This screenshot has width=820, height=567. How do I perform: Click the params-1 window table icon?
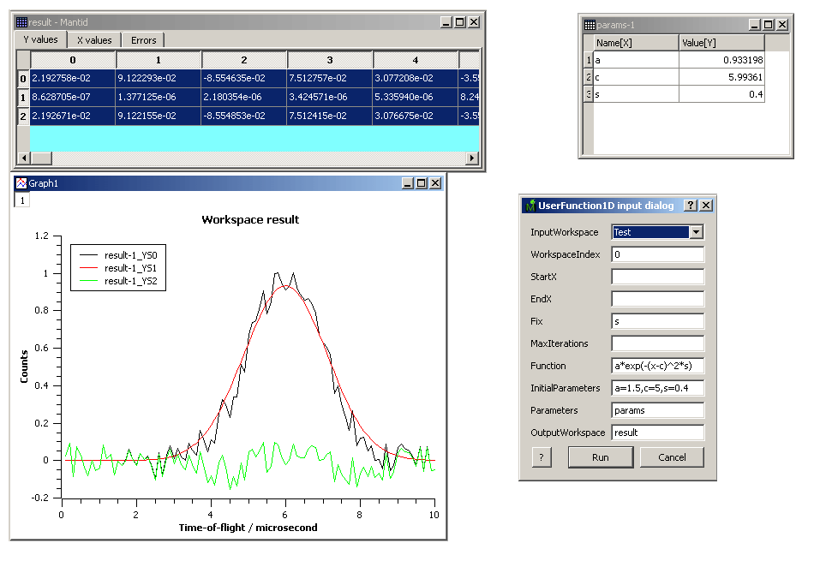point(590,25)
